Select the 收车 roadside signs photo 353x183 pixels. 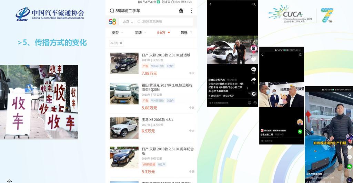pyautogui.click(x=39, y=102)
